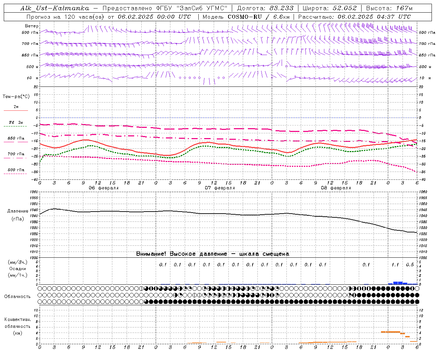Viewport: 437px width, 350px height.
Task: Click the Высота: 167м header value
Action: pos(389,8)
